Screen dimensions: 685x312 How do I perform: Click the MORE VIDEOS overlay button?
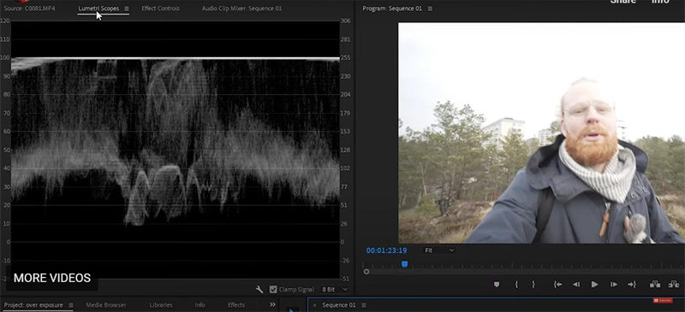(x=52, y=278)
